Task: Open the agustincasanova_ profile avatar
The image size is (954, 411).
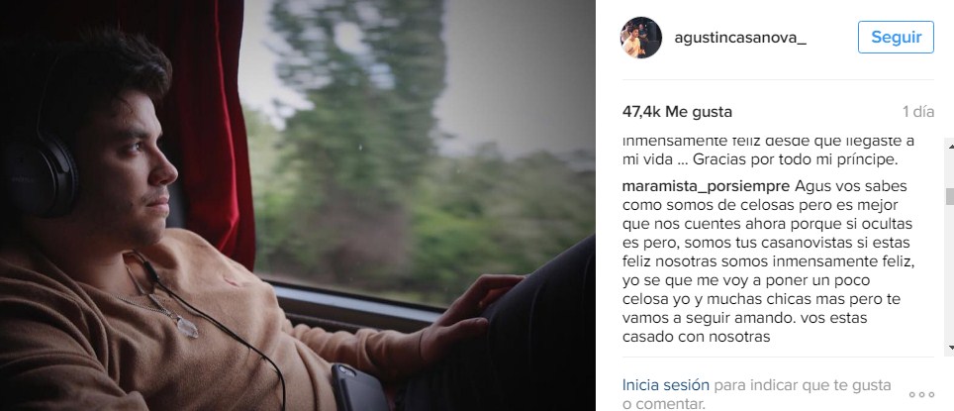Action: (641, 38)
